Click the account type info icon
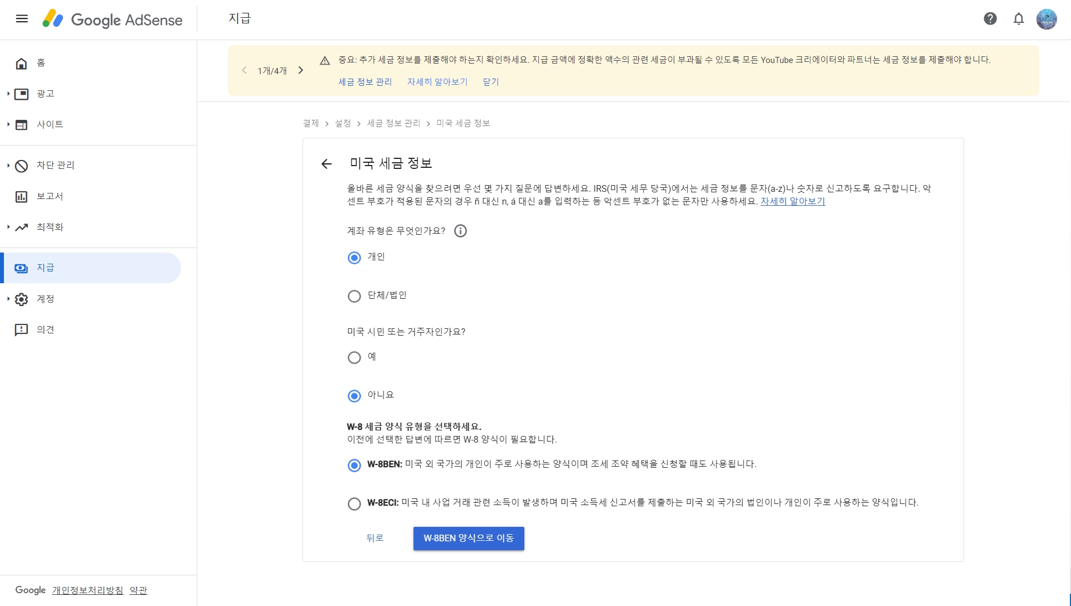This screenshot has width=1071, height=606. (460, 231)
